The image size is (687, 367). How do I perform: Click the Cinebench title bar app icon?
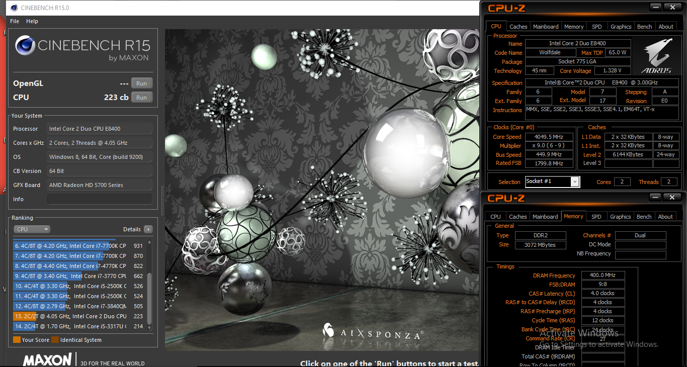coord(14,8)
